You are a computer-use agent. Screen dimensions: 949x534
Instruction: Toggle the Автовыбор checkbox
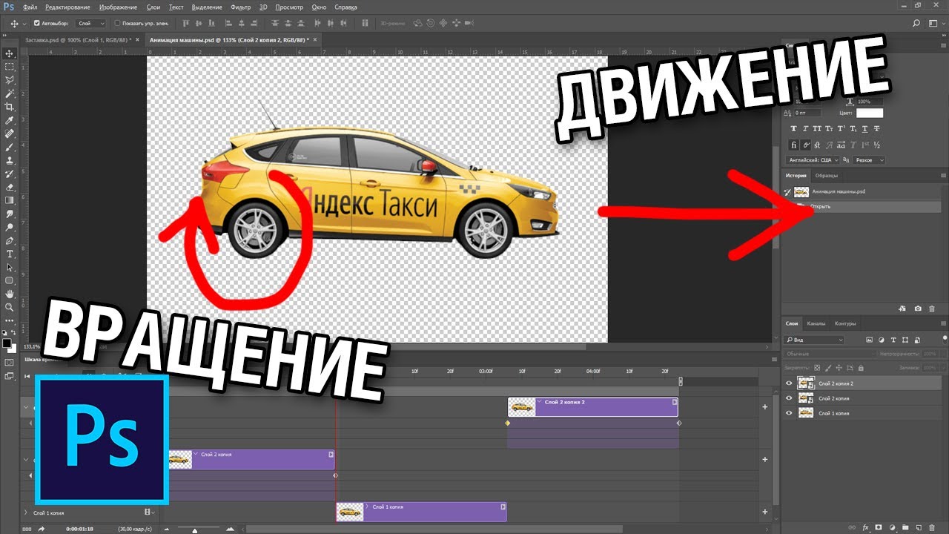pyautogui.click(x=37, y=23)
